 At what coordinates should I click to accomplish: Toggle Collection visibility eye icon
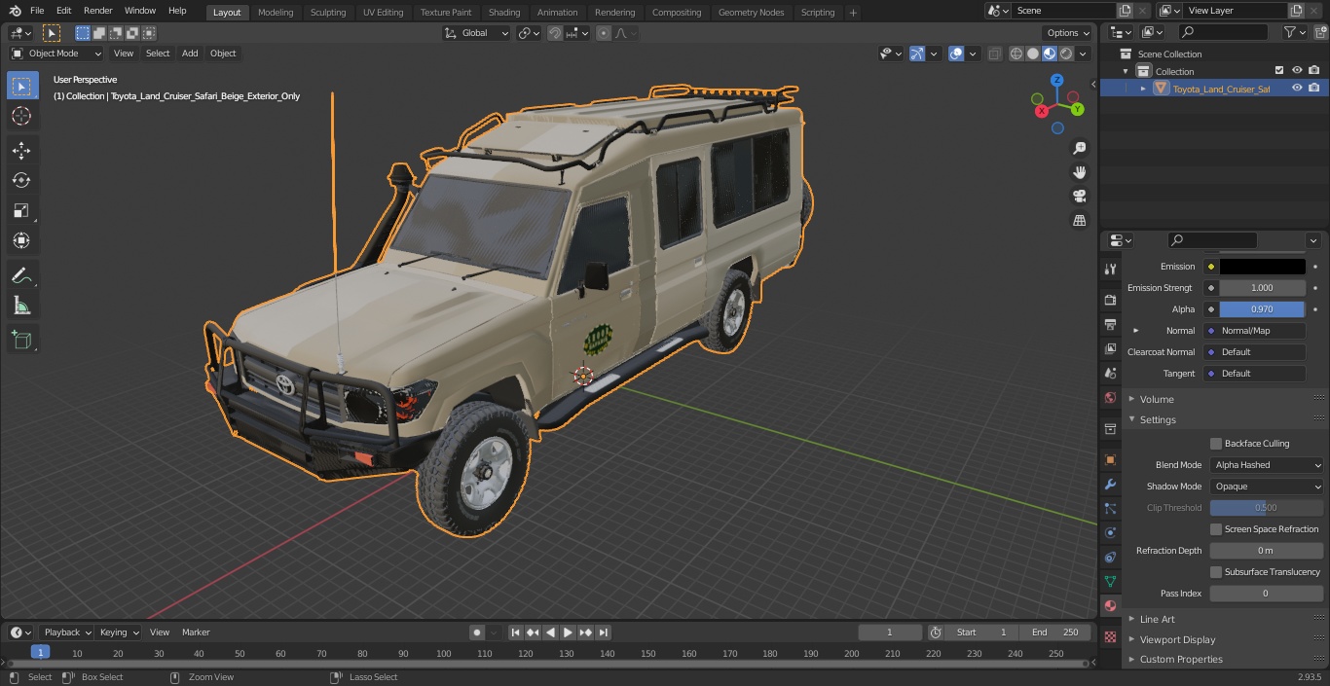coord(1297,70)
